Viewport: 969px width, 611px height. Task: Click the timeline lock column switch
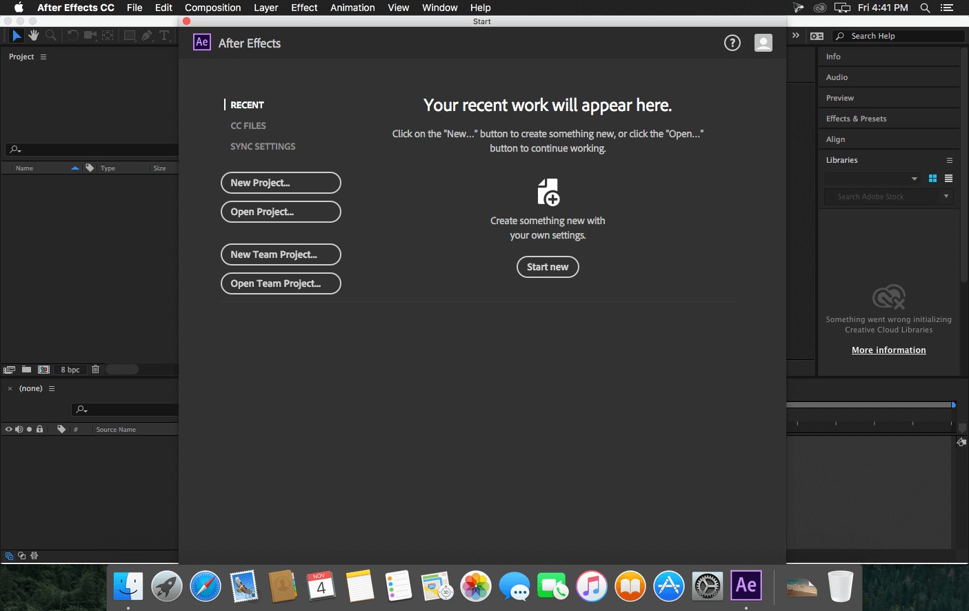pyautogui.click(x=40, y=429)
